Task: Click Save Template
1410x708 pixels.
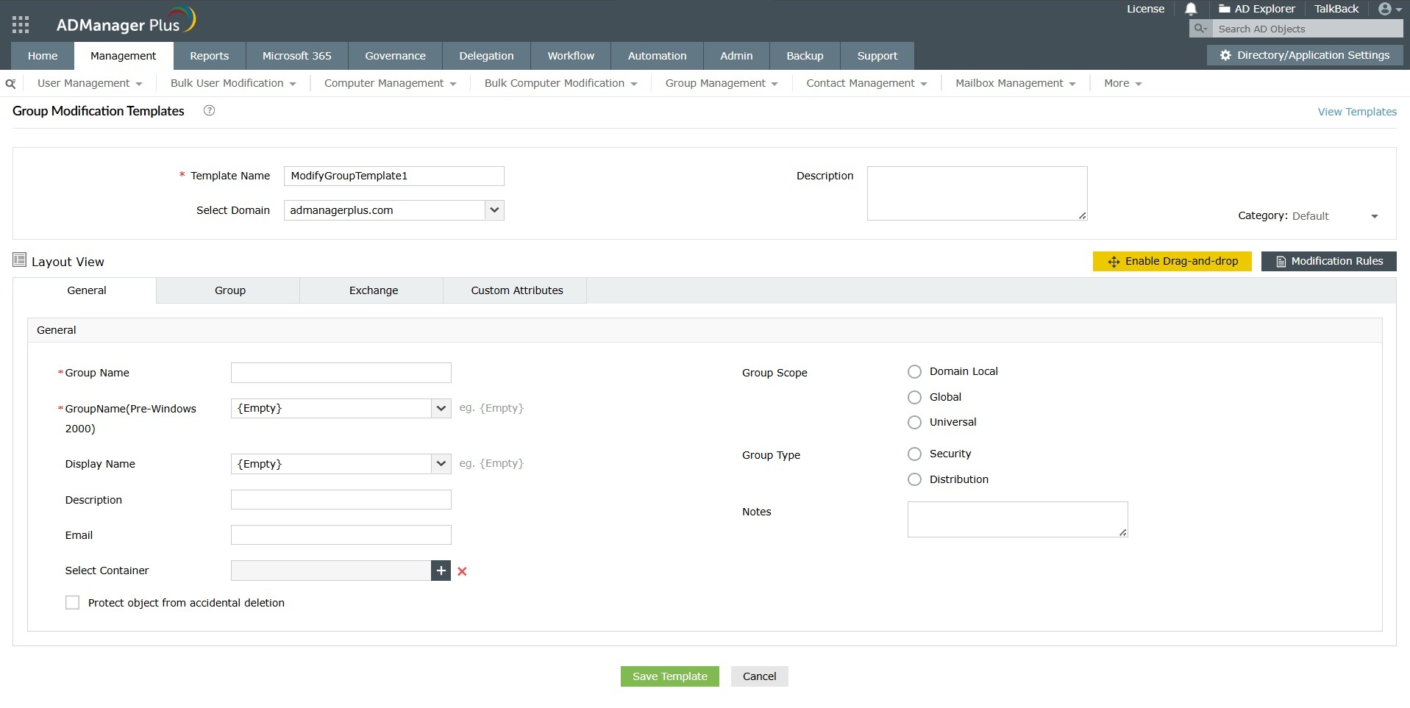Action: pos(669,676)
